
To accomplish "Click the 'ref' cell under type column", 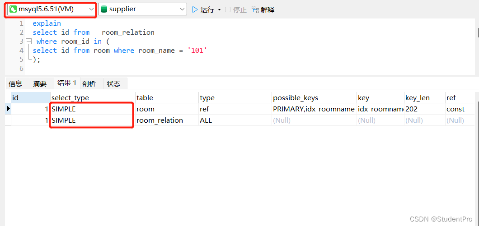I will (x=235, y=109).
